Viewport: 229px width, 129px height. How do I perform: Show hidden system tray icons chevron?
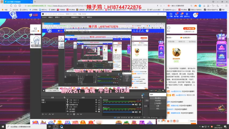(x=200, y=127)
